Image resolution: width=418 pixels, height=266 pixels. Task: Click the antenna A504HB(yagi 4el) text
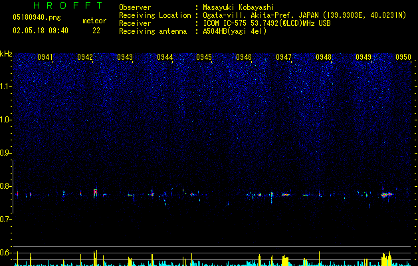pos(235,31)
